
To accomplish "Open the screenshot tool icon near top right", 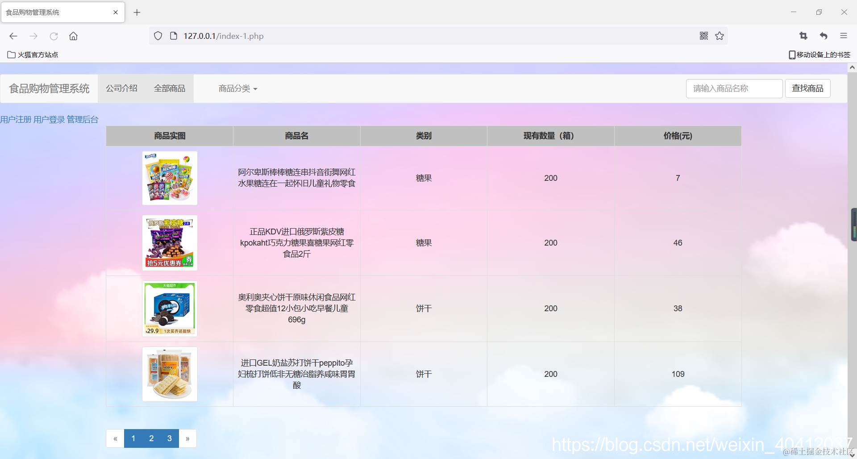I will coord(803,36).
